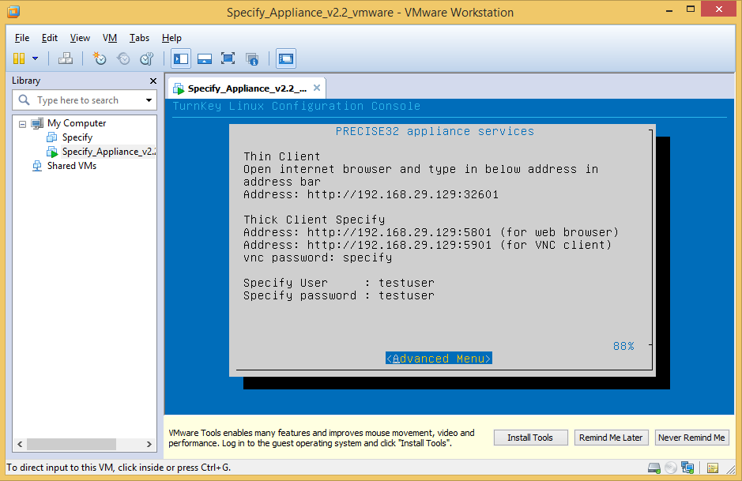Toggle the console view icon
Image resolution: width=742 pixels, height=481 pixels.
point(286,58)
